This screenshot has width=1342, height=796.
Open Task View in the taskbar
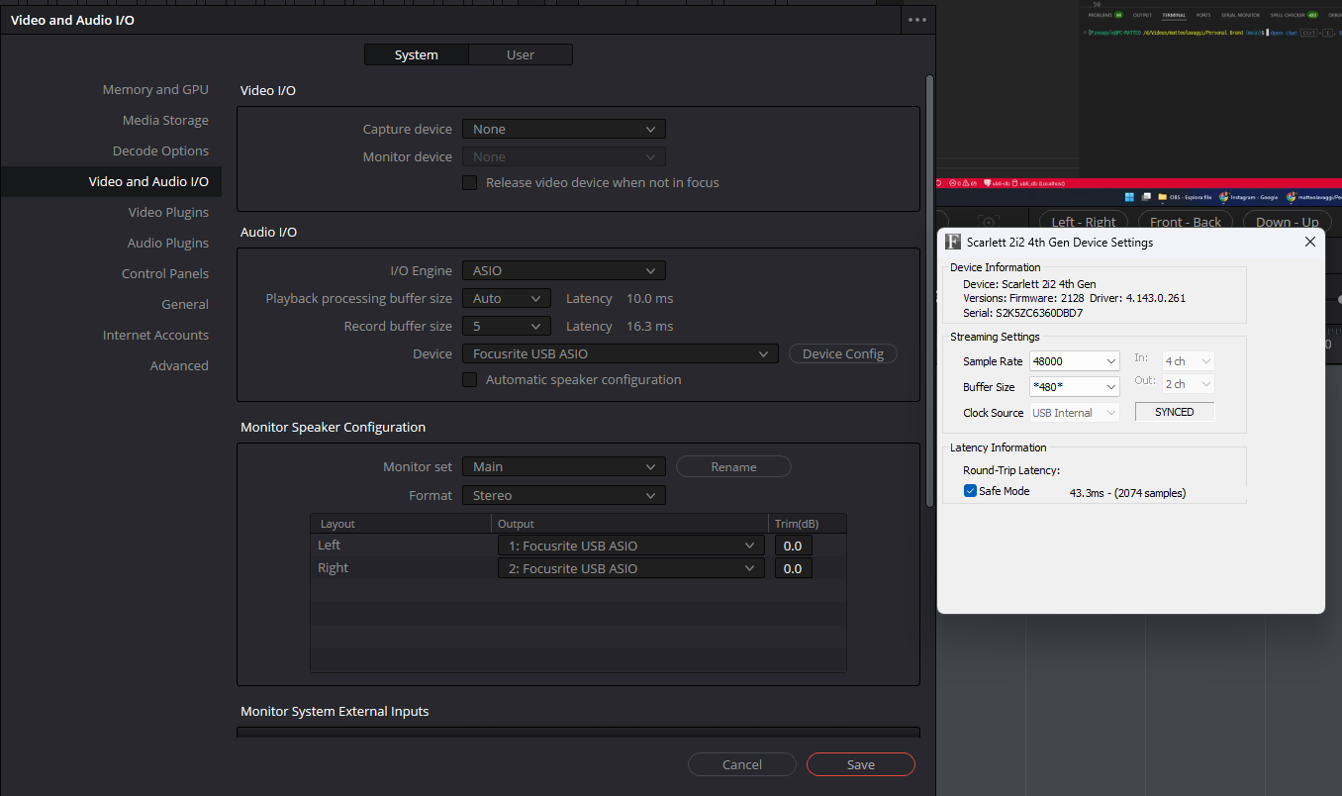(x=1146, y=197)
